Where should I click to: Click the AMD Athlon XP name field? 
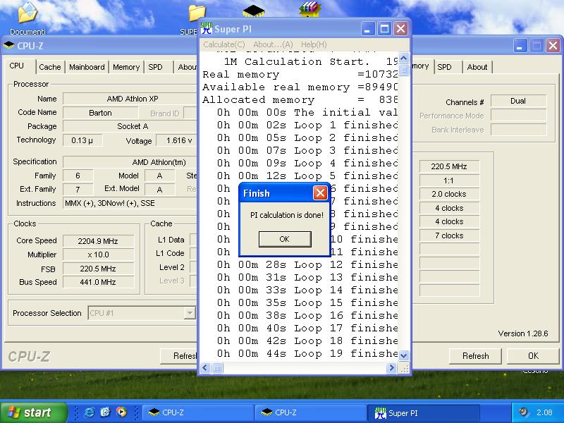click(130, 99)
